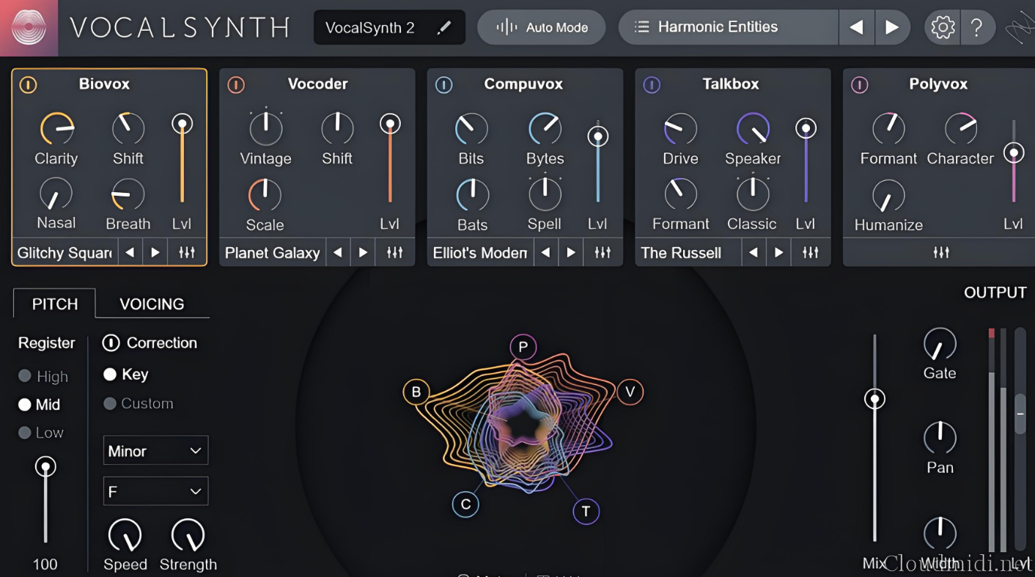Select previous Compuvox preset
The width and height of the screenshot is (1035, 577).
pos(545,253)
